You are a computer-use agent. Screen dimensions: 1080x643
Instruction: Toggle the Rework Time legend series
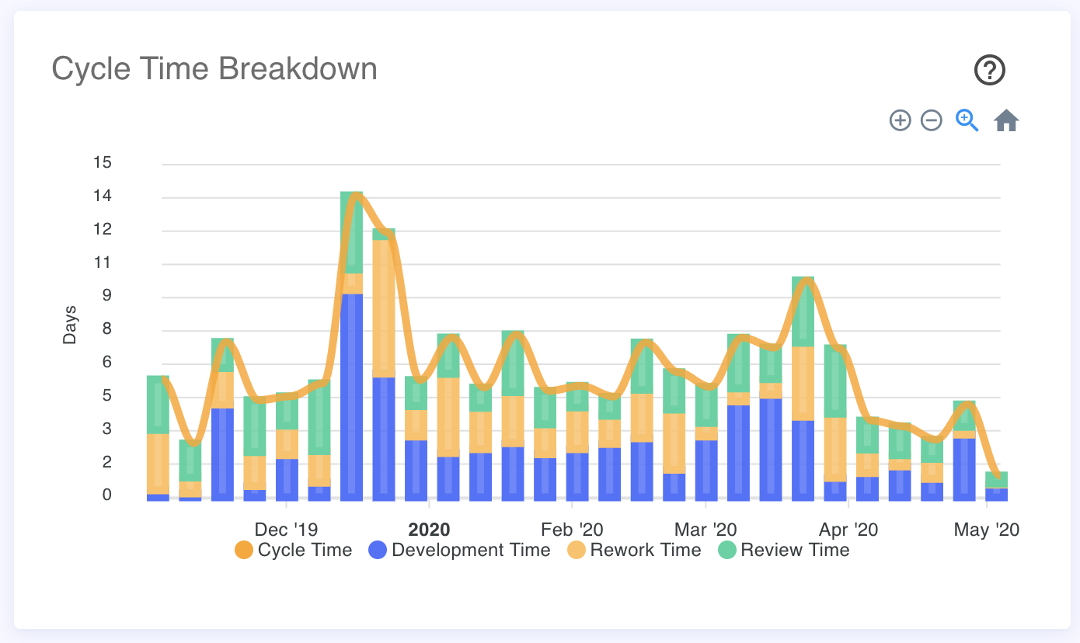633,551
